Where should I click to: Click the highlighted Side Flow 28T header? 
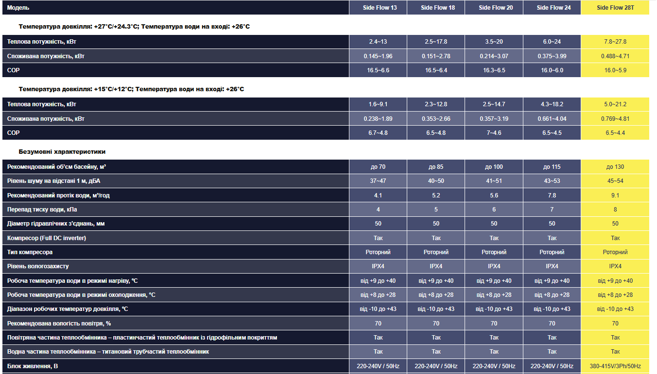click(x=615, y=8)
